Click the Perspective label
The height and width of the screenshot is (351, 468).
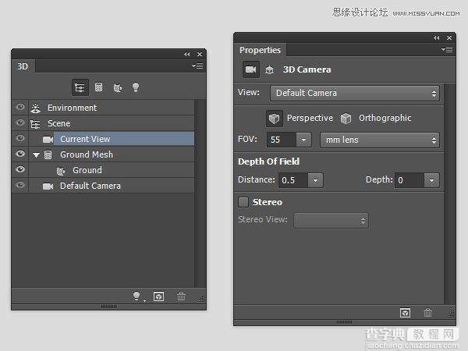pyautogui.click(x=310, y=119)
